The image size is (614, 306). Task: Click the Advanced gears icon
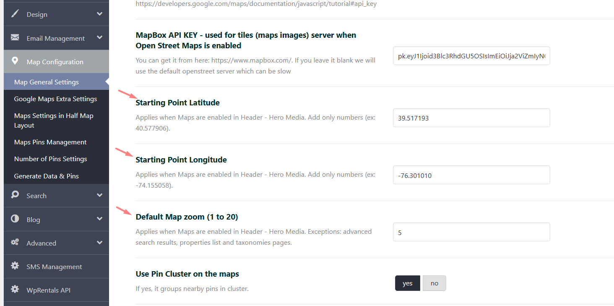pyautogui.click(x=15, y=243)
